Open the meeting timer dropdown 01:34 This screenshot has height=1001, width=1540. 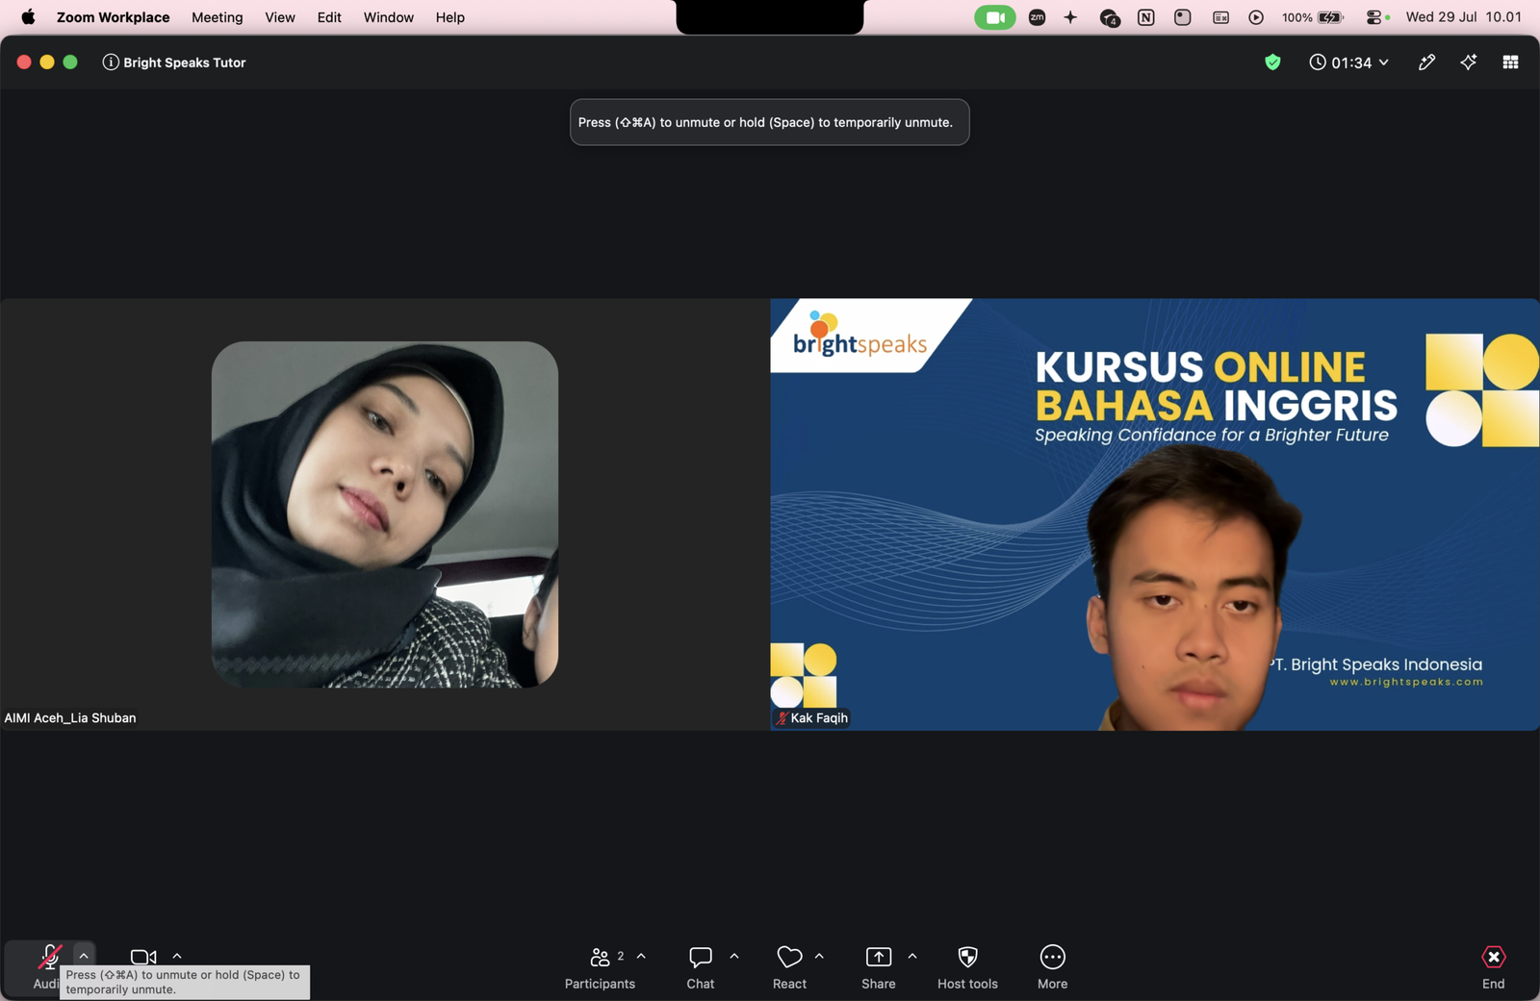1349,63
